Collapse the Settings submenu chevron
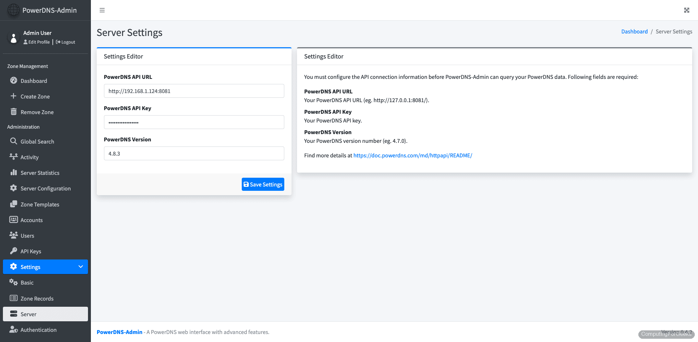 coord(80,266)
